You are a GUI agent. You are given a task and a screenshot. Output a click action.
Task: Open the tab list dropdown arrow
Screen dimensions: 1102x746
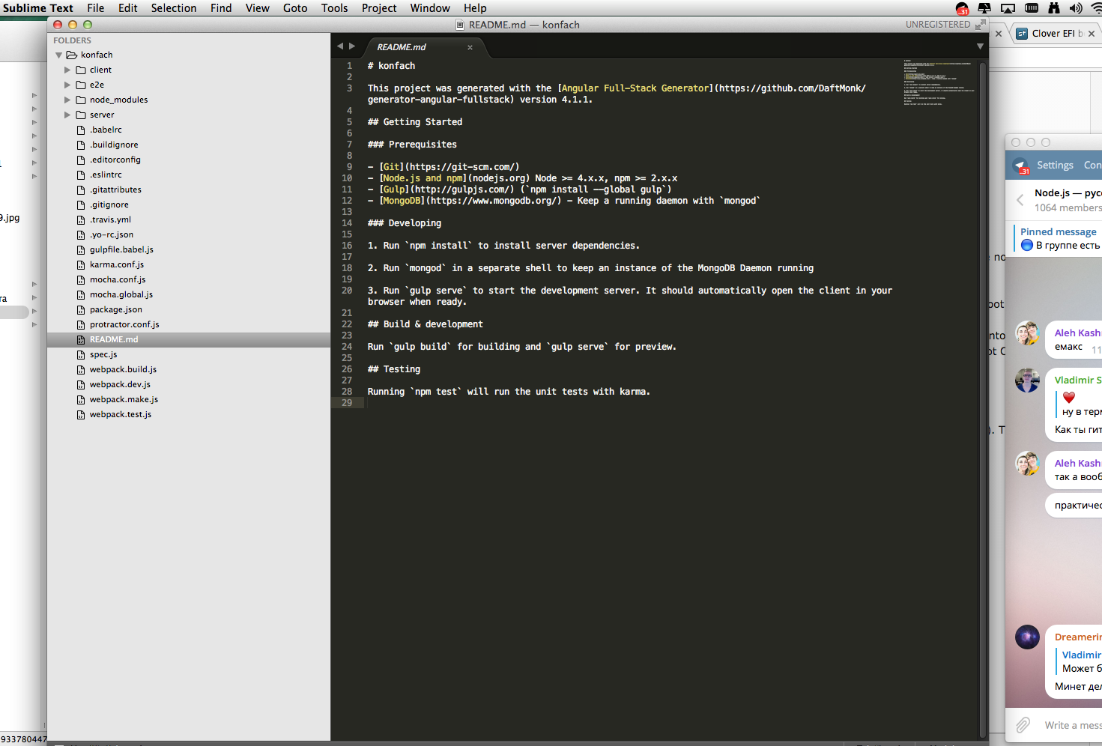(x=980, y=46)
